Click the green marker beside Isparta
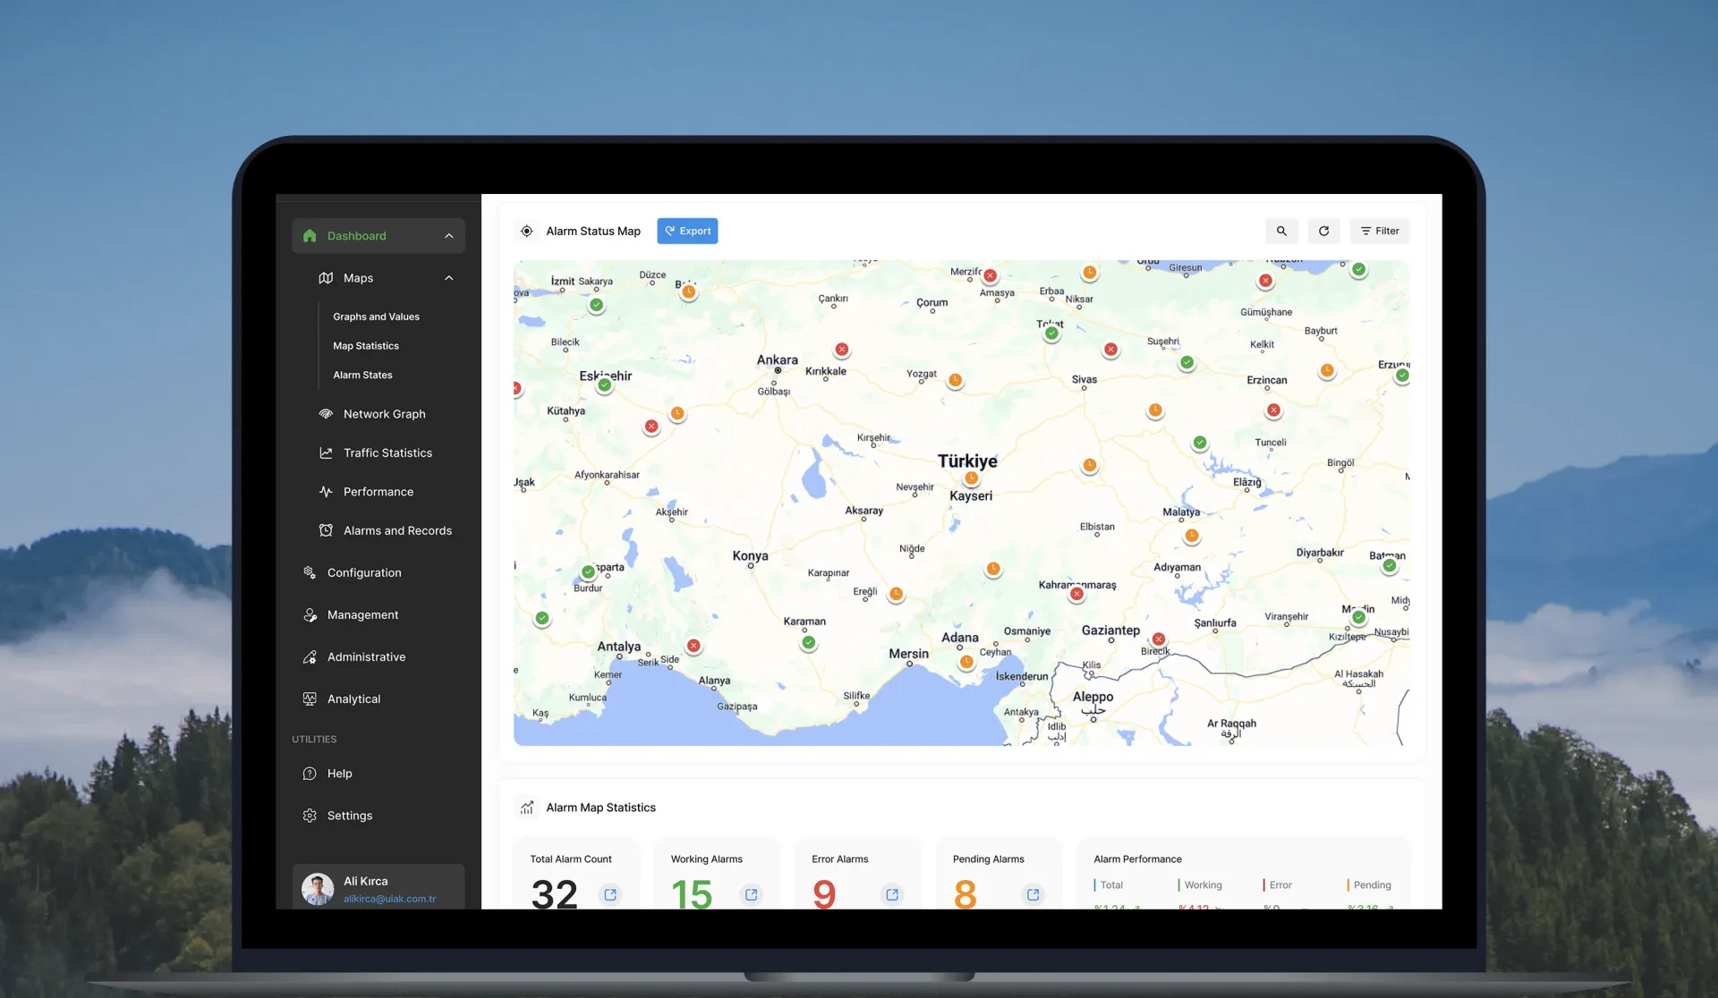 [588, 571]
